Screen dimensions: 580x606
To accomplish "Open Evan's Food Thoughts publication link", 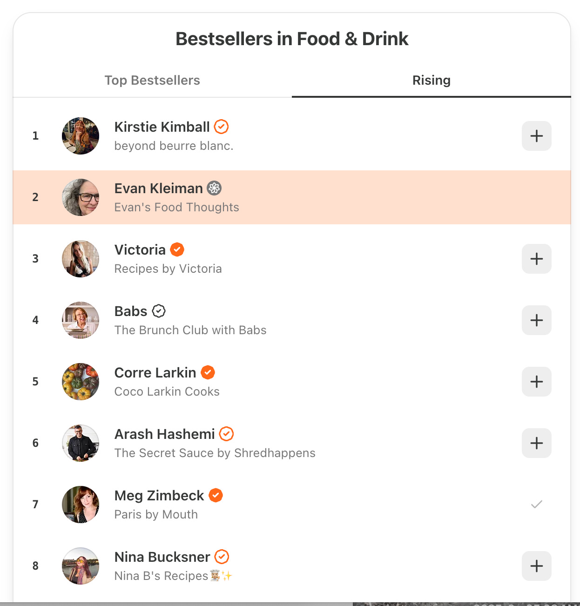I will click(176, 207).
